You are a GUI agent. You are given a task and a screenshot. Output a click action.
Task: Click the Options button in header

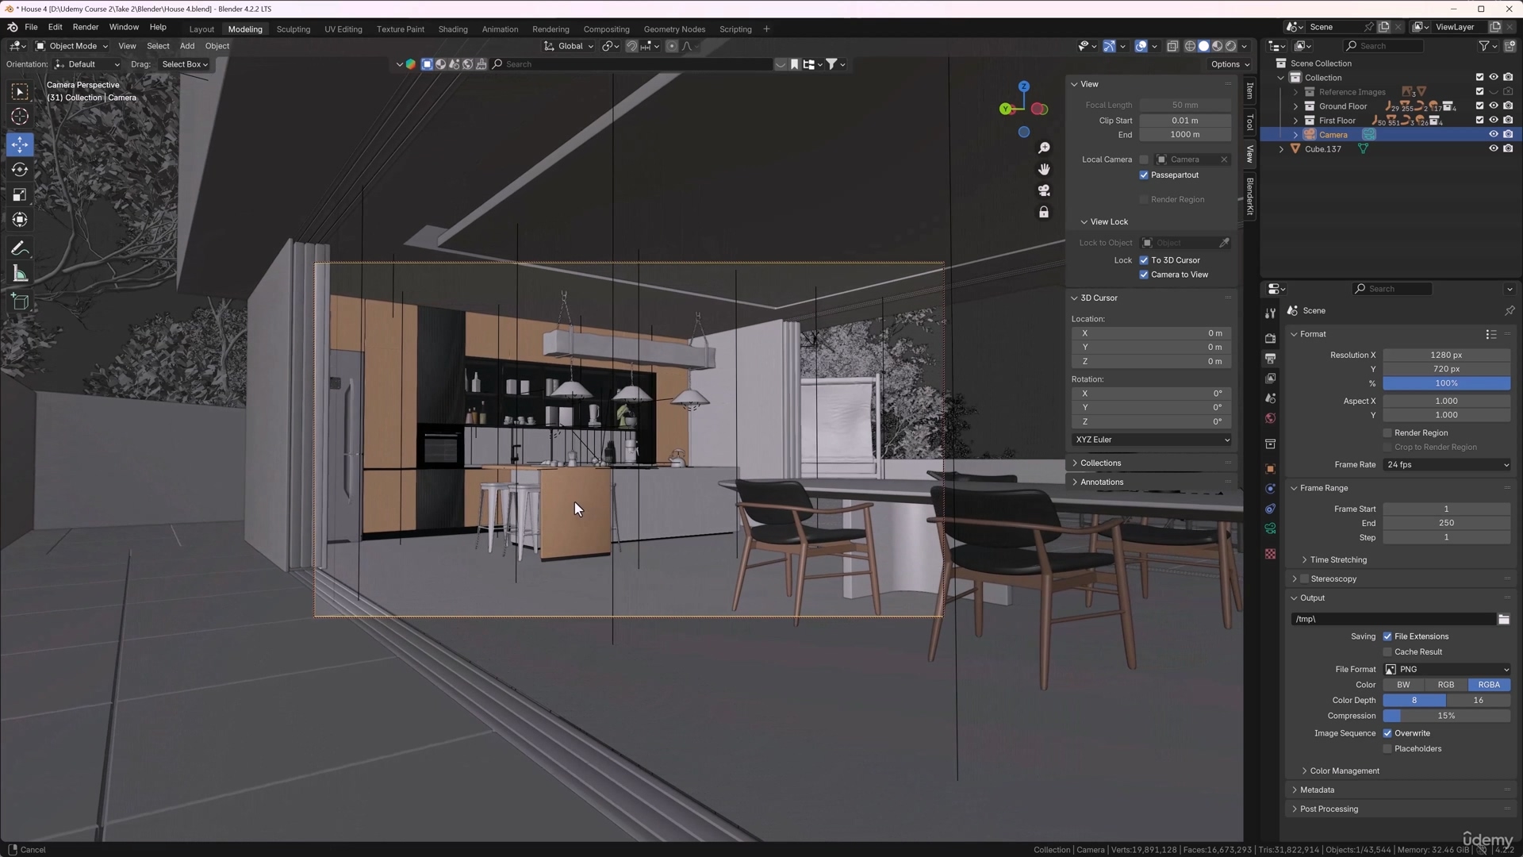click(1229, 64)
